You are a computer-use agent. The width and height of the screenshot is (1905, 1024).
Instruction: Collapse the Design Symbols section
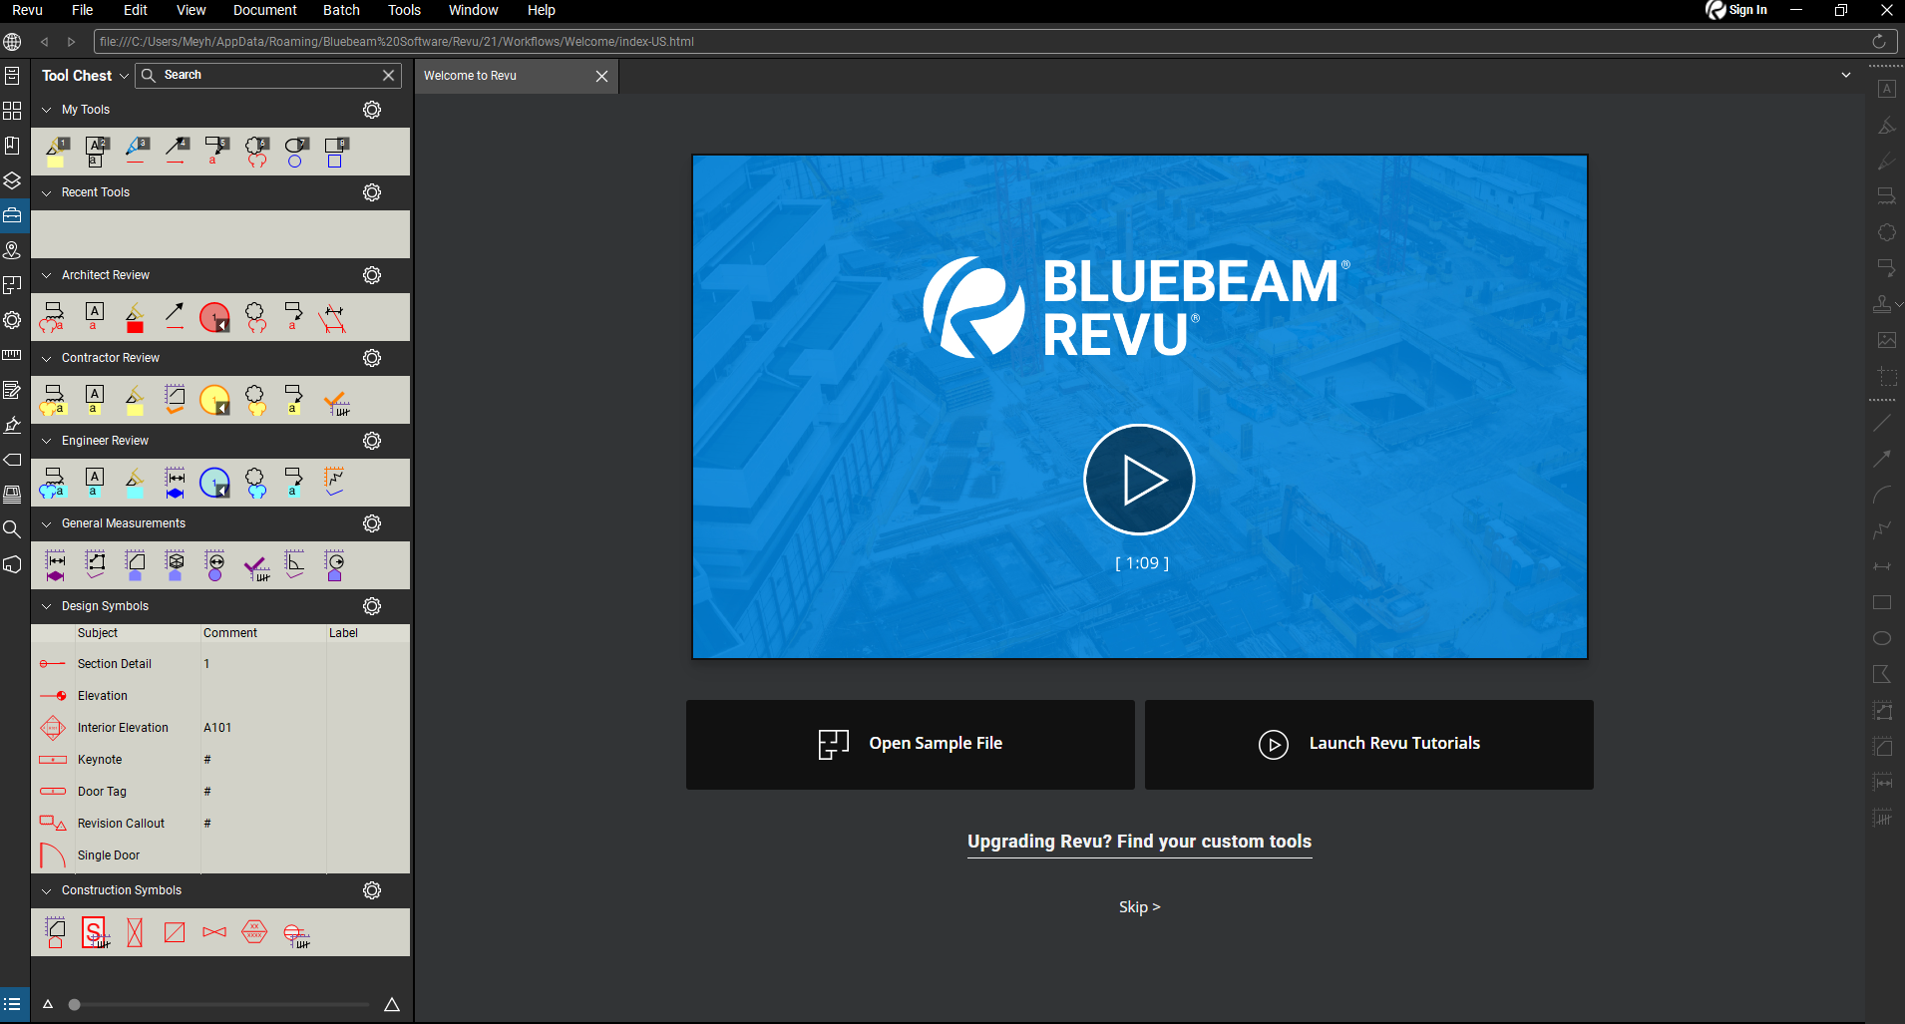46,605
